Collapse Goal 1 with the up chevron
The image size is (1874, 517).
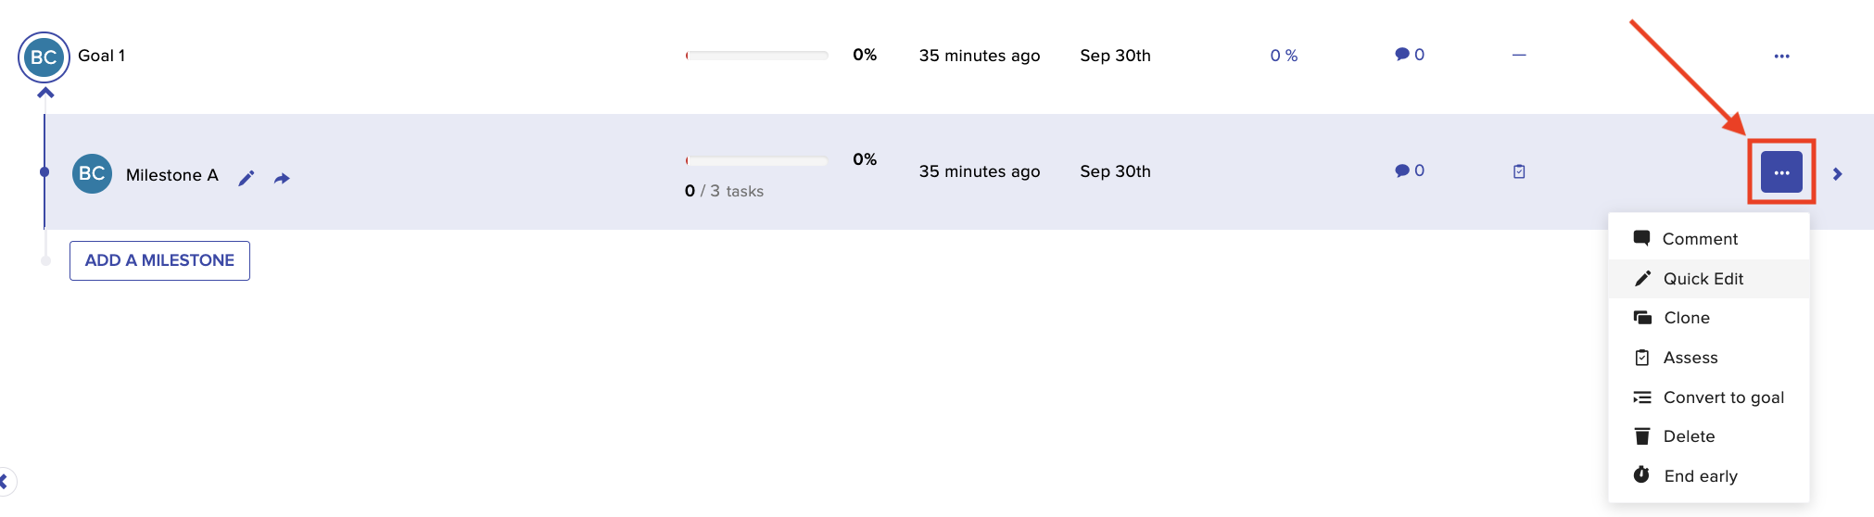(x=45, y=93)
